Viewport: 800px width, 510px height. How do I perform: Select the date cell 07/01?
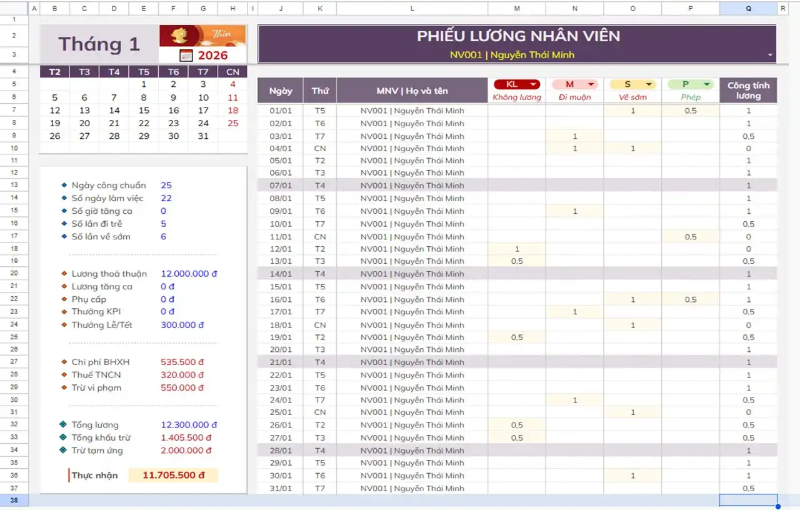click(281, 186)
